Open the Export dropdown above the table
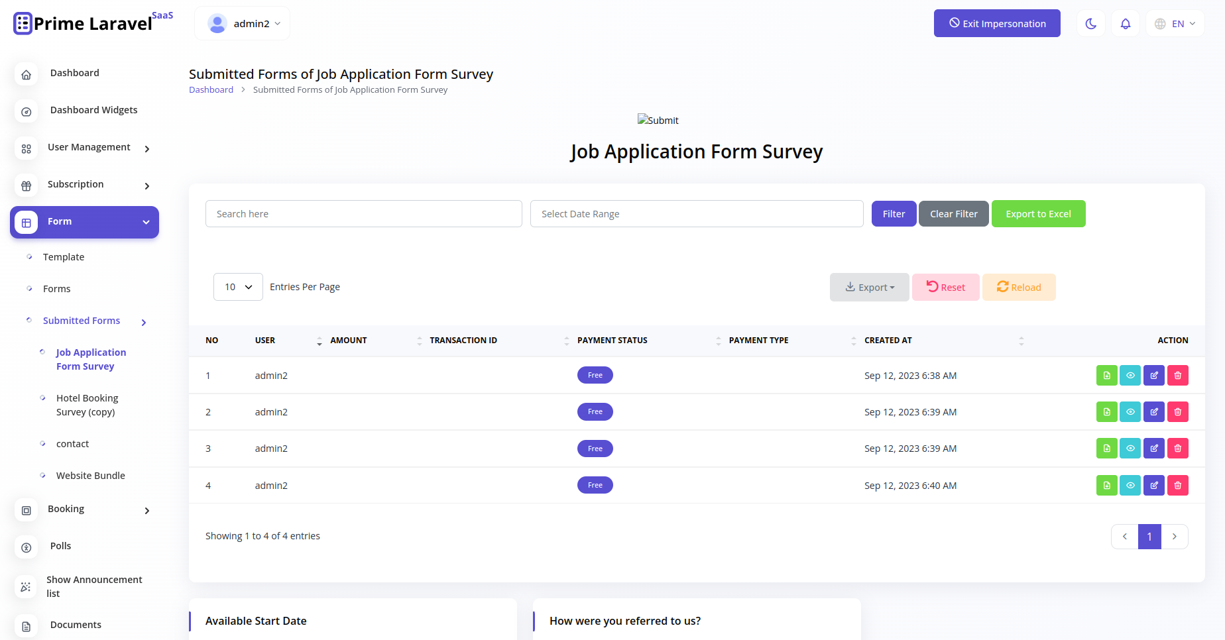This screenshot has height=640, width=1225. 869,287
